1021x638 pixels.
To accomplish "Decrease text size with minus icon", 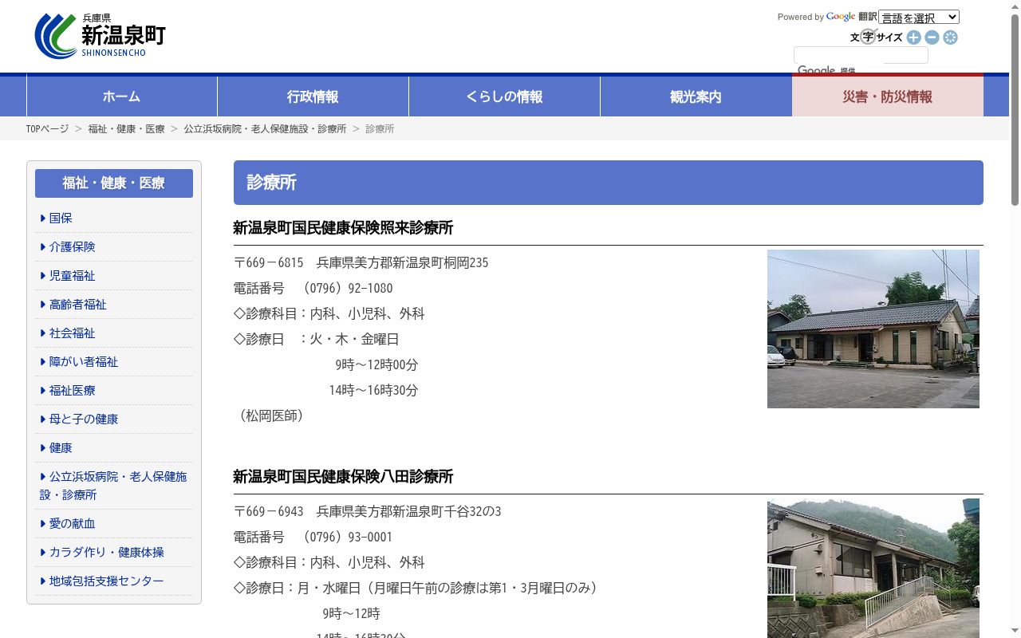I will click(x=932, y=37).
